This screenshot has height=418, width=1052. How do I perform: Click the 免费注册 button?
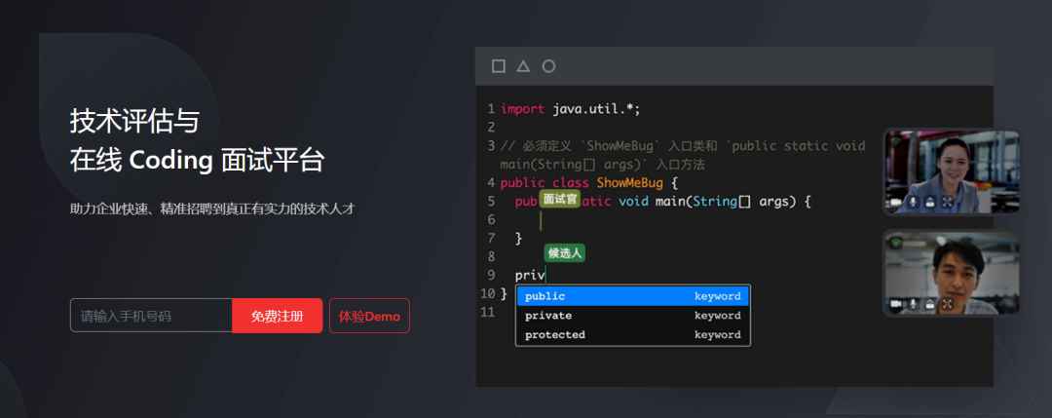[277, 316]
